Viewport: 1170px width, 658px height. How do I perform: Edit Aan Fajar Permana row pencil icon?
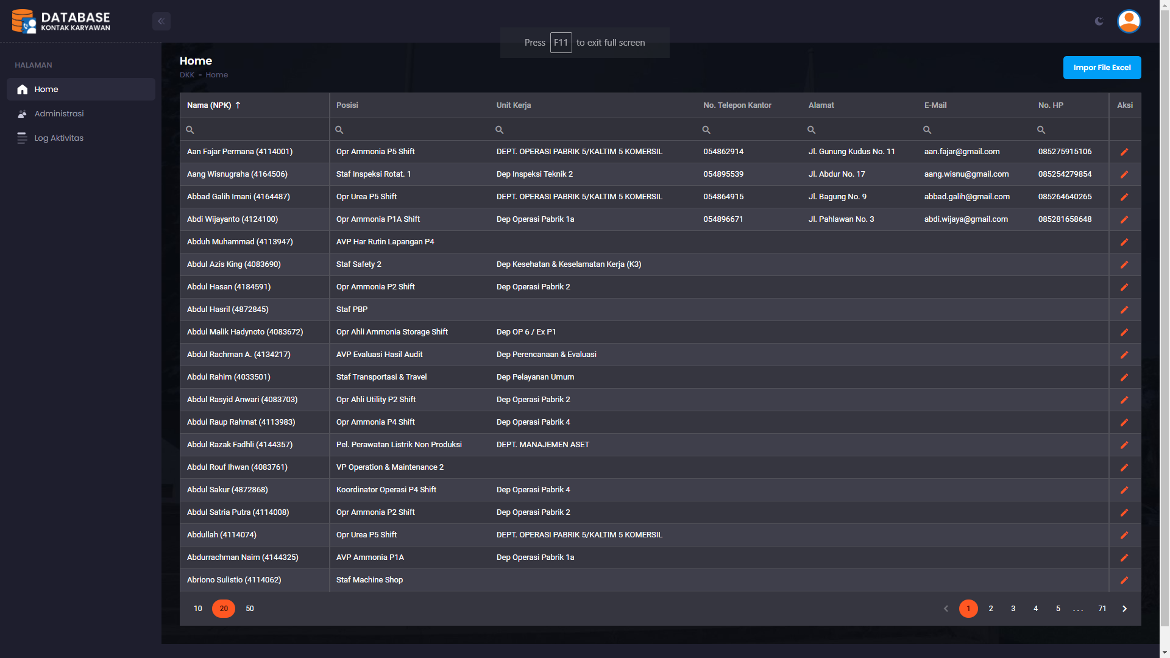click(x=1124, y=152)
